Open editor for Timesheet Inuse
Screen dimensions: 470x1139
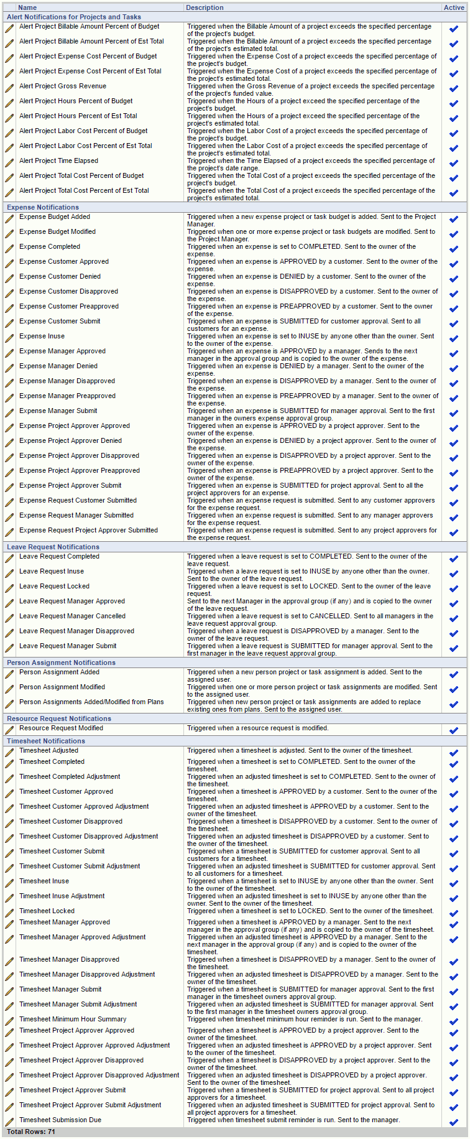click(x=9, y=883)
